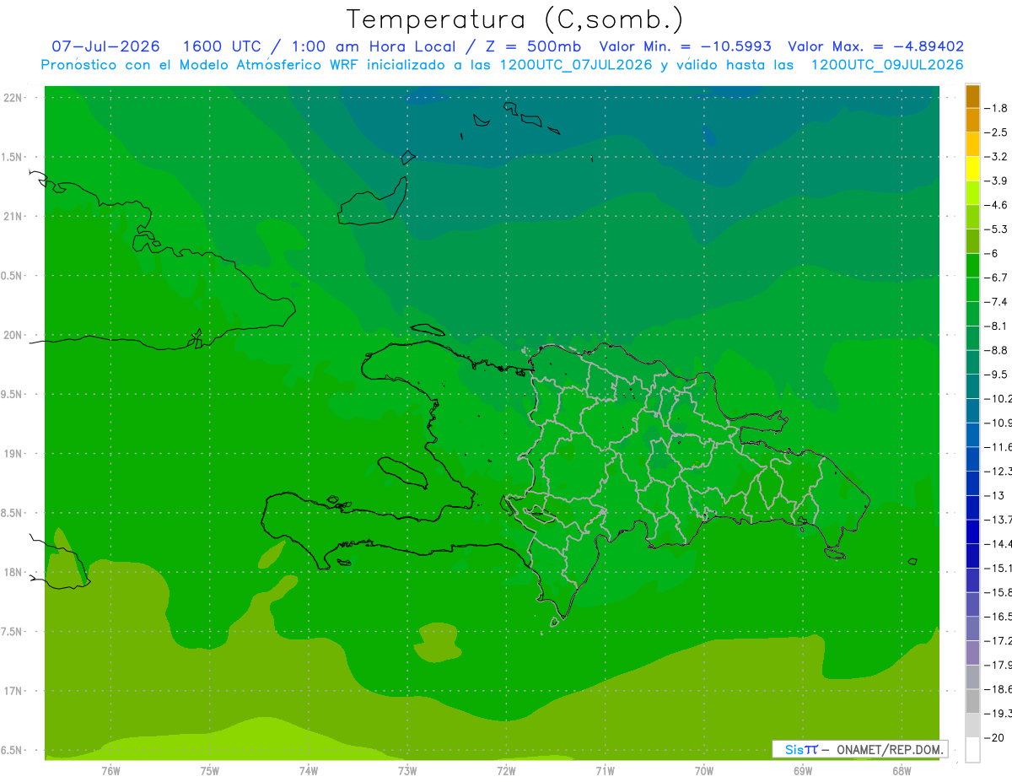The width and height of the screenshot is (1012, 782).
Task: Click the dark orange swatch above -1.8
Action: [x=972, y=96]
